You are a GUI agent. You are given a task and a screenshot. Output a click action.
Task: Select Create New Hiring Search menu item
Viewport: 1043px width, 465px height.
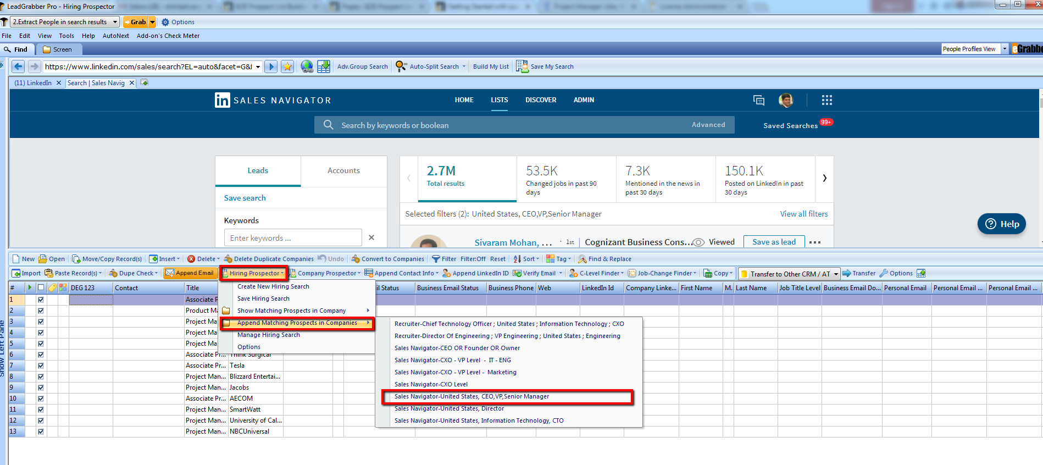tap(273, 286)
